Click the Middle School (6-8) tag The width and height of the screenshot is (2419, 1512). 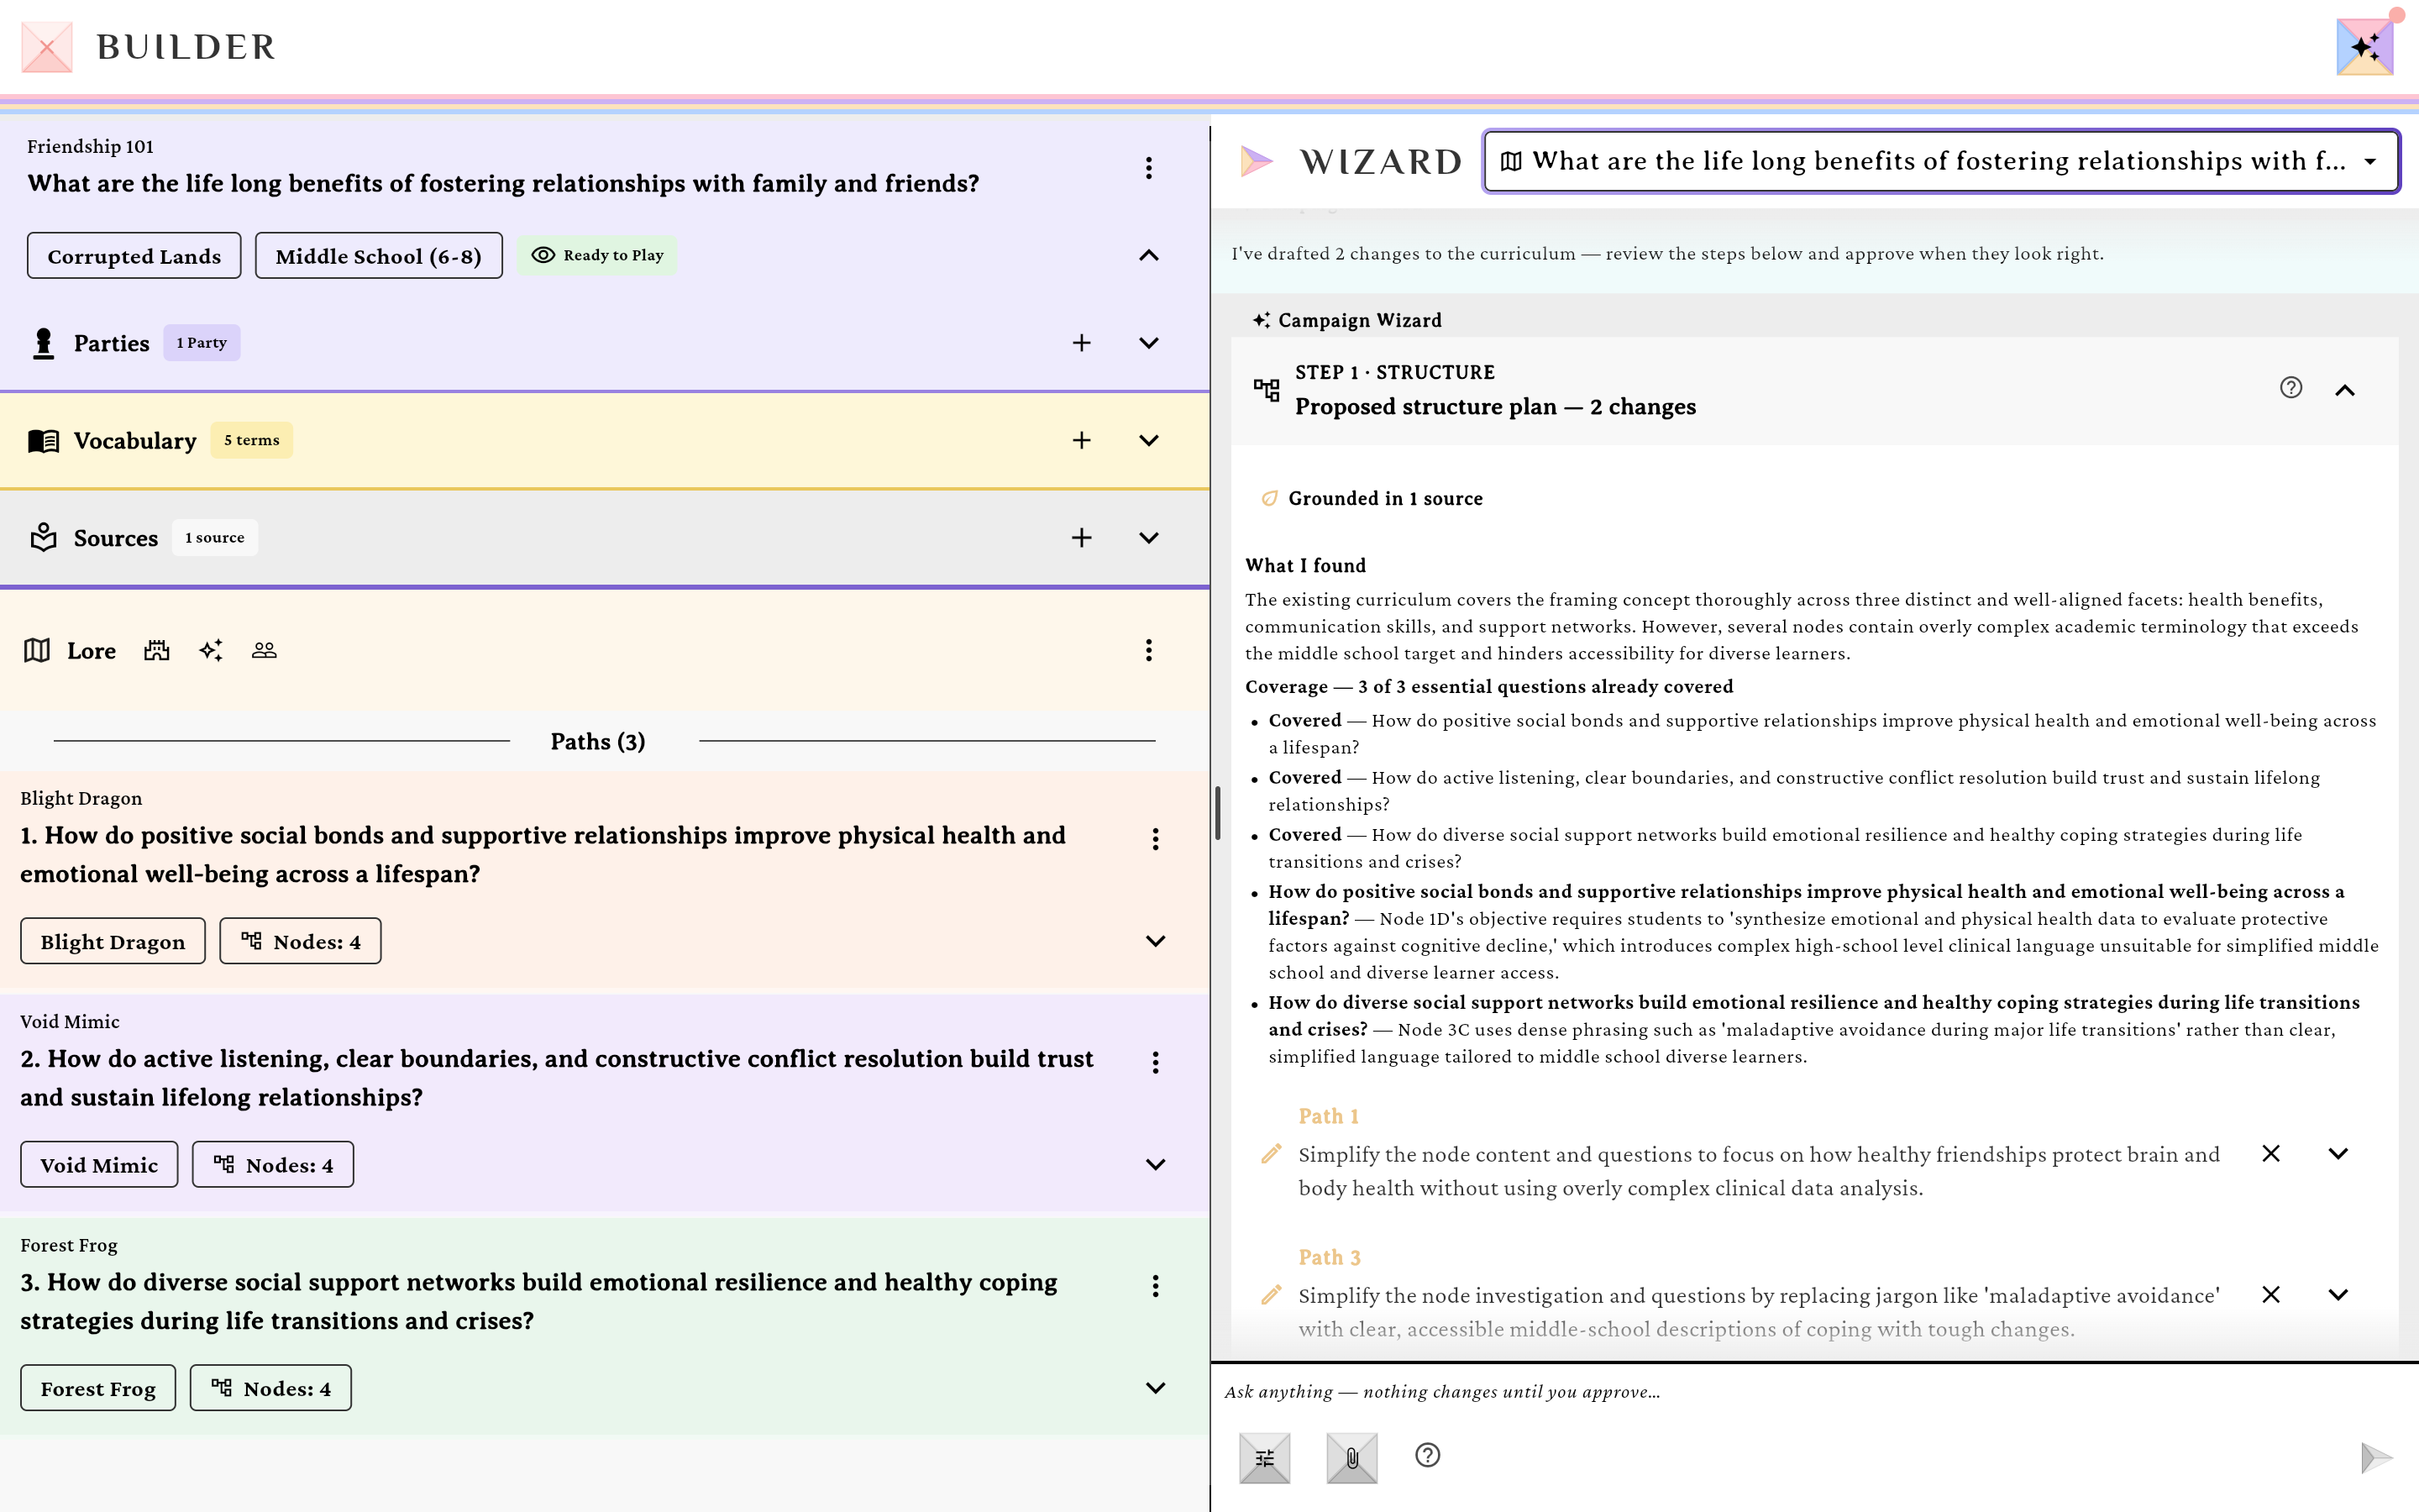(x=379, y=256)
